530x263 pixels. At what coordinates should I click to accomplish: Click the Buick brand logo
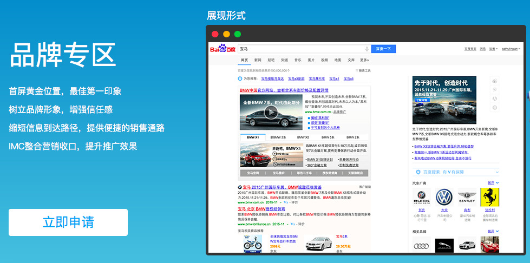point(421,196)
